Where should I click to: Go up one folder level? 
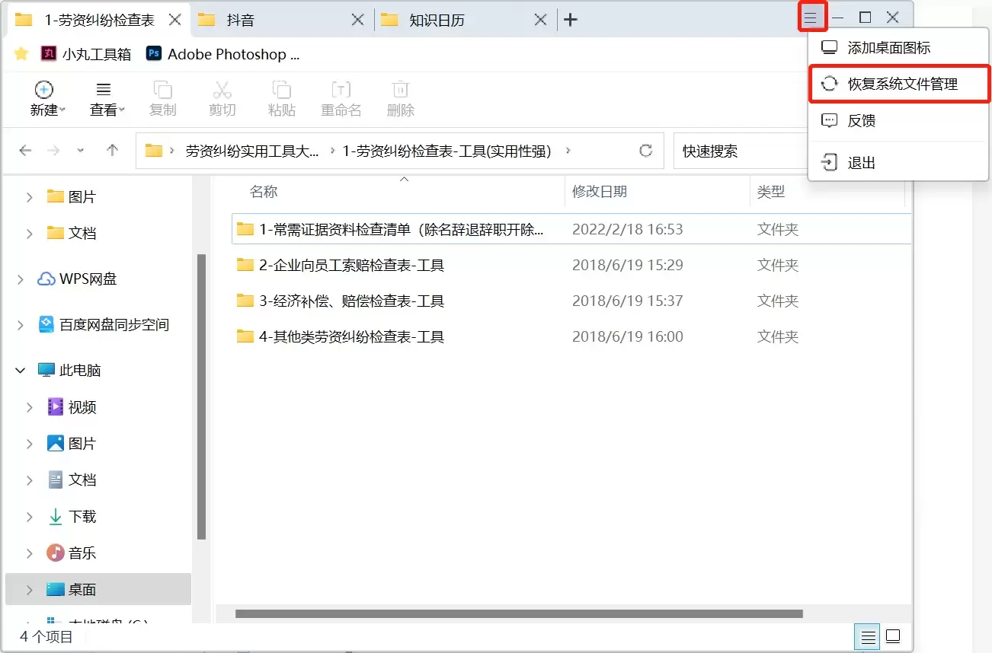click(x=113, y=151)
